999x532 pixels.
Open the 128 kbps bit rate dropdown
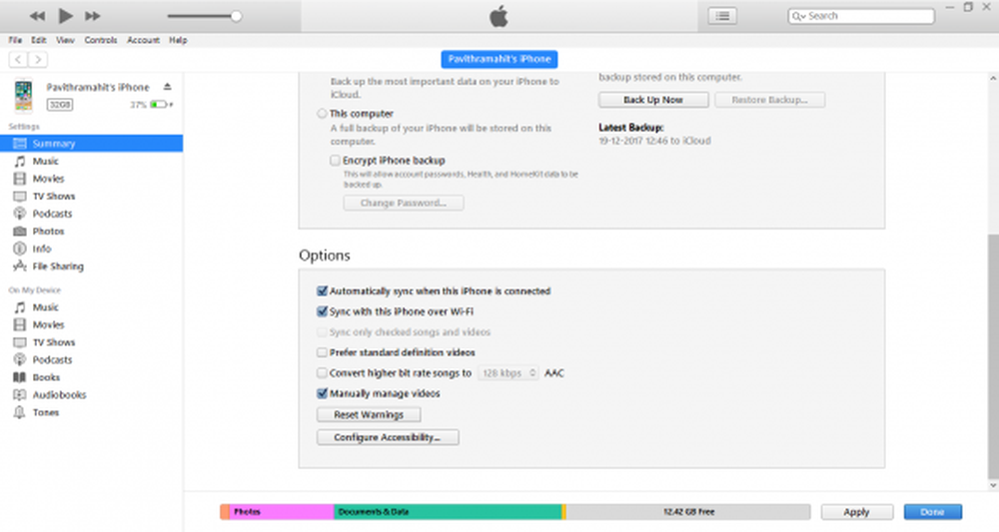click(x=507, y=373)
